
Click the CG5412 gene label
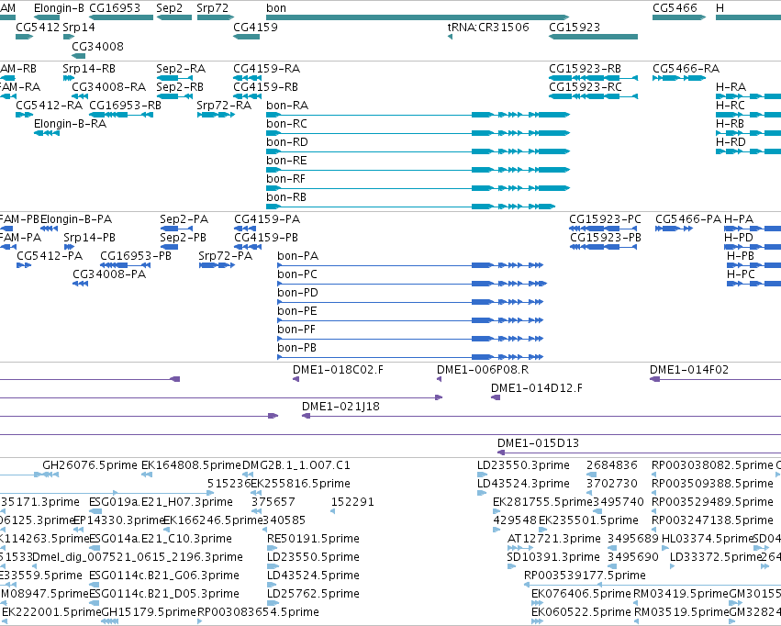point(38,27)
